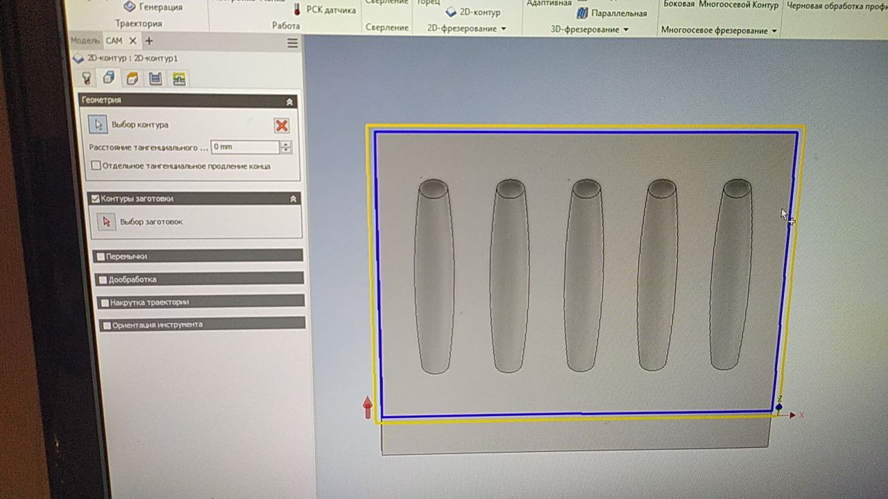888x499 pixels.
Task: Open the Tool tab icon in operation dialog
Action: tap(87, 78)
